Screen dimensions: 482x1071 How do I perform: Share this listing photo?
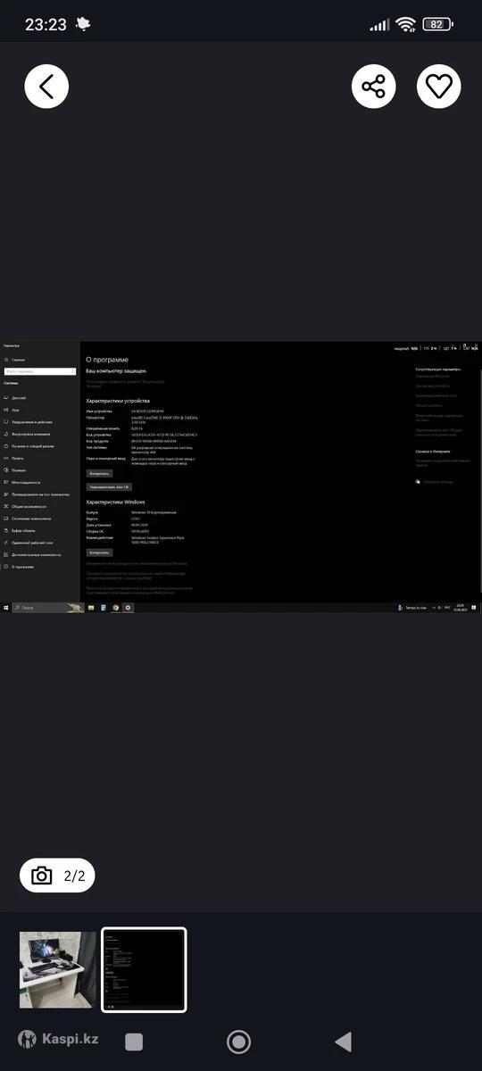[373, 87]
